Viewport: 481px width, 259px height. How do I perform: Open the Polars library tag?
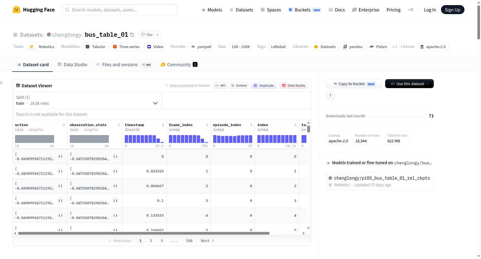point(378,47)
